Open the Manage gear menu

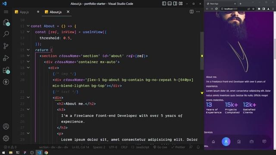(6, 138)
